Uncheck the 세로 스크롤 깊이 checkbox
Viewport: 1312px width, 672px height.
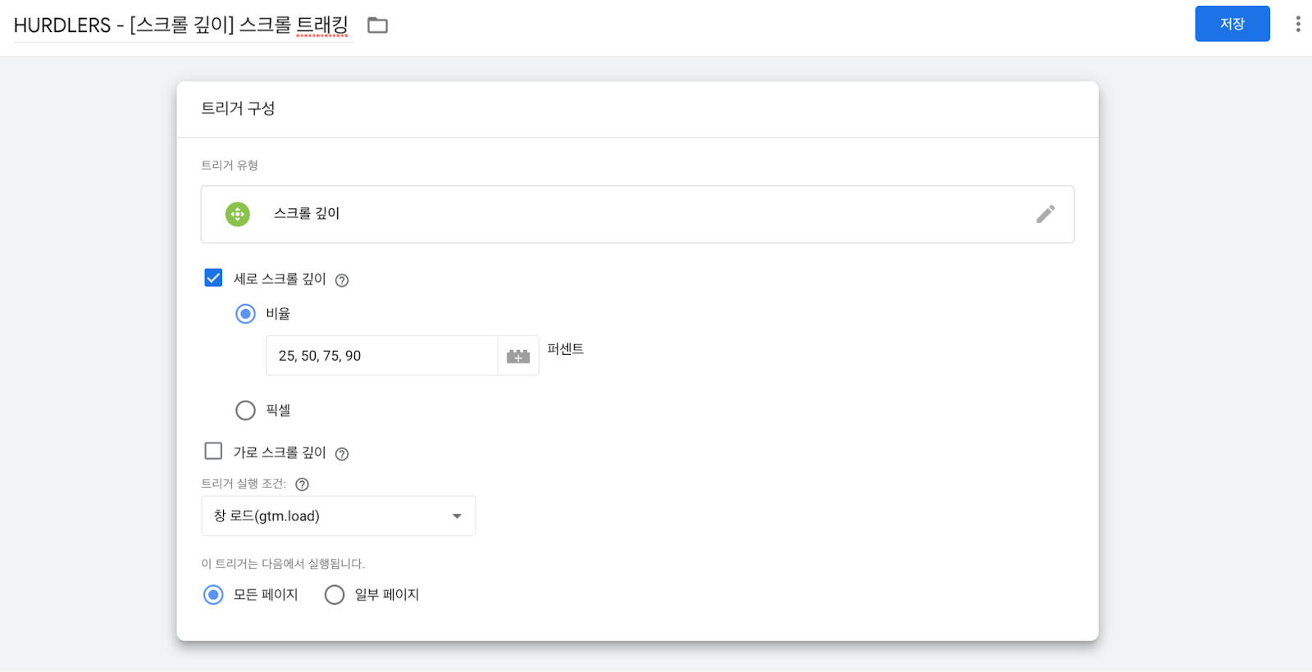213,278
